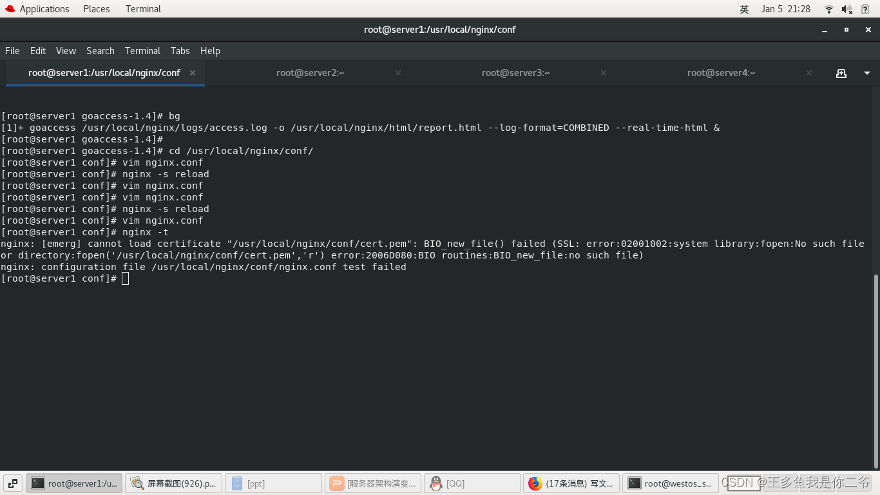
Task: Open the View menu
Action: [66, 51]
